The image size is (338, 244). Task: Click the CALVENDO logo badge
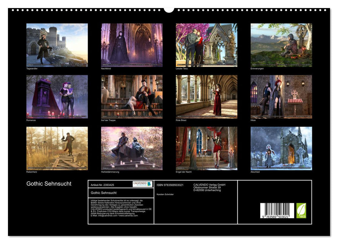pyautogui.click(x=142, y=184)
